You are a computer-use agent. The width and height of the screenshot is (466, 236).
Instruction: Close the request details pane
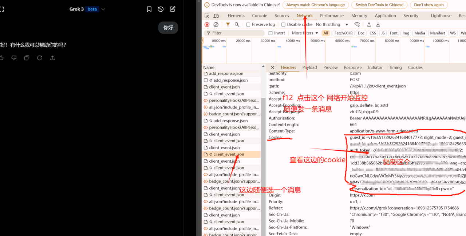pos(272,68)
